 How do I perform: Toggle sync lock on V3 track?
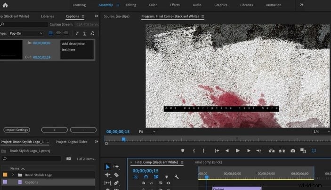pyautogui.click(x=160, y=183)
